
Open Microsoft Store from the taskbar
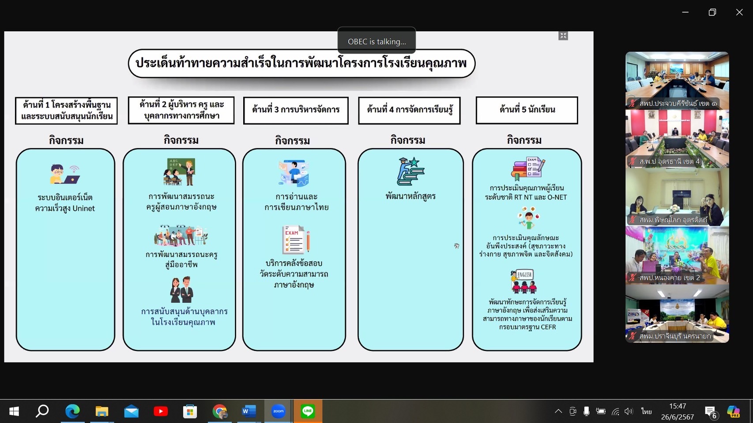pos(190,411)
